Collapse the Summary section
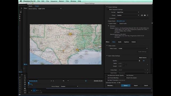This screenshot has height=96, width=171. [x=108, y=26]
